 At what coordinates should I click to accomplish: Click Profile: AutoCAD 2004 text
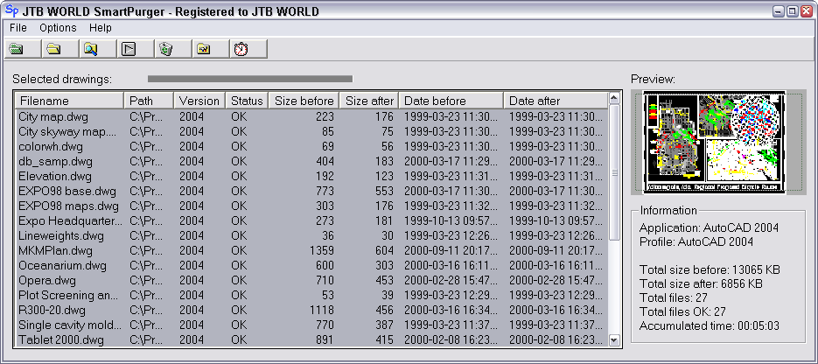point(696,241)
